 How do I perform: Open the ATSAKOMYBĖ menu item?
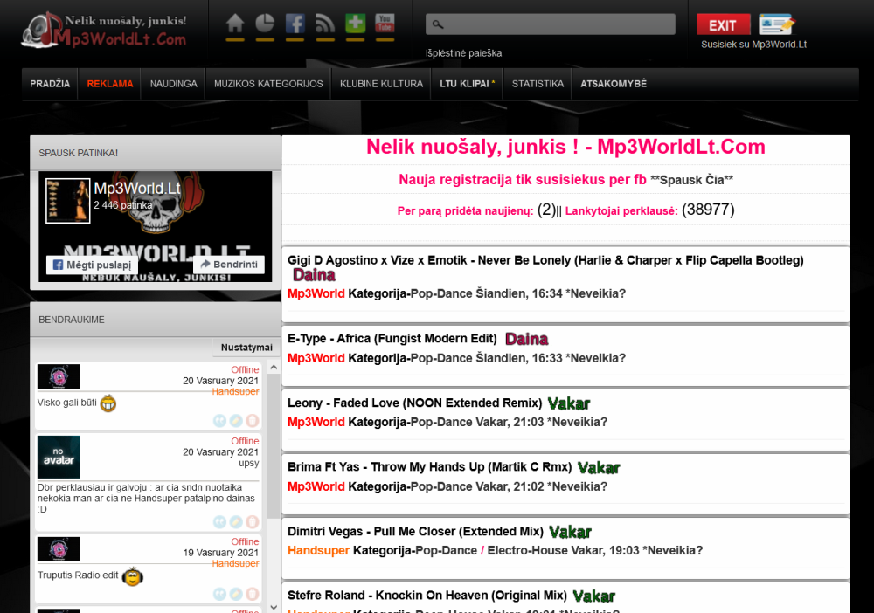pyautogui.click(x=614, y=84)
